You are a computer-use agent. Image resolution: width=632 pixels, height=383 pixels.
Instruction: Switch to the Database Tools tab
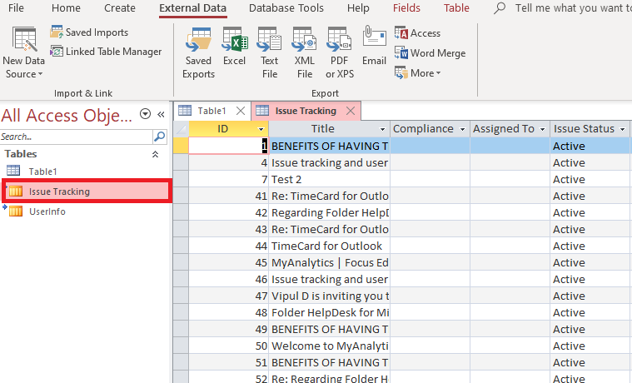pyautogui.click(x=286, y=8)
